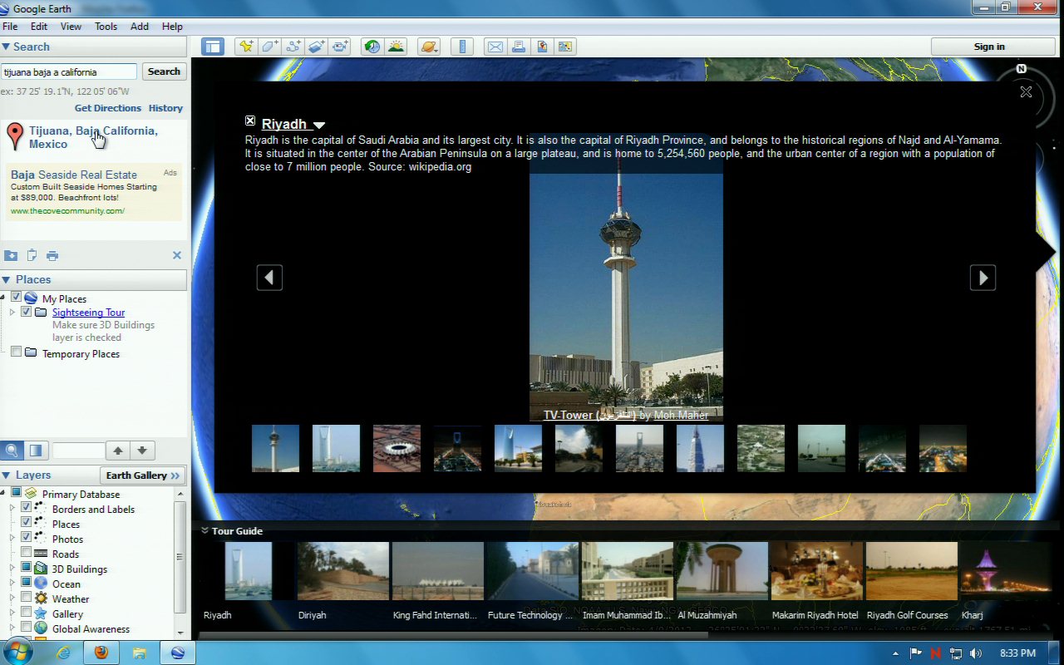Open the Riyadh title dropdown arrow
The width and height of the screenshot is (1064, 665).
pos(319,126)
